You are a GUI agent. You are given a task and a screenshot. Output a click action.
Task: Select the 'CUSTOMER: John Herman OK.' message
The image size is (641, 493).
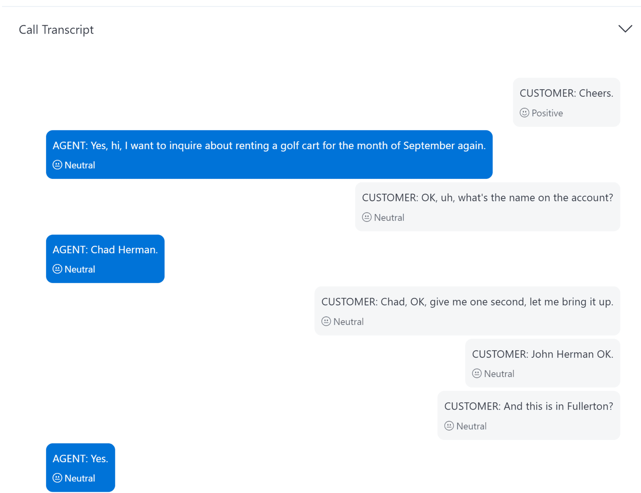coord(542,354)
